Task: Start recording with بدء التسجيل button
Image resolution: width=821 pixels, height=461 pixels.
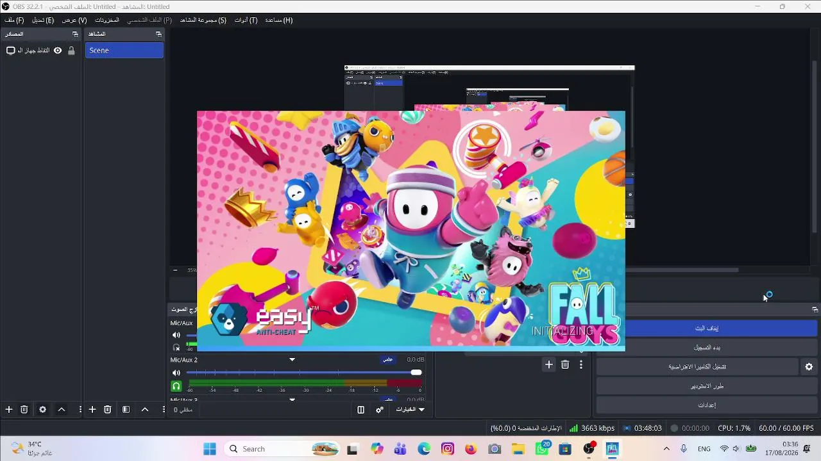Action: (707, 348)
